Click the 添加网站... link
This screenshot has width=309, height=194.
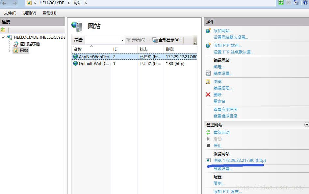223,31
